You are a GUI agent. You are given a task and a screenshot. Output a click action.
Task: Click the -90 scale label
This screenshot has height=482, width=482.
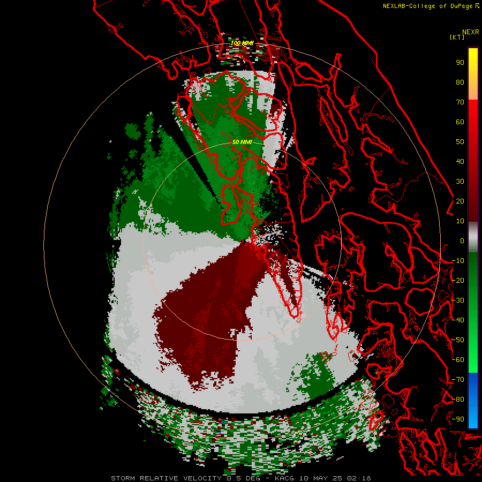(458, 419)
